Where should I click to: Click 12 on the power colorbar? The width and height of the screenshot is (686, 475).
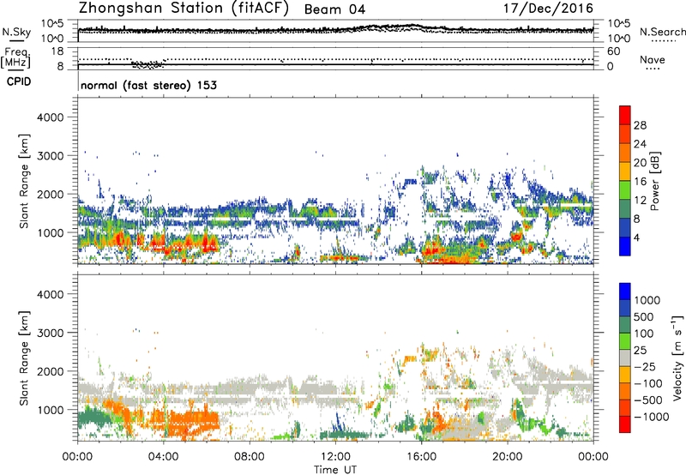pos(640,201)
